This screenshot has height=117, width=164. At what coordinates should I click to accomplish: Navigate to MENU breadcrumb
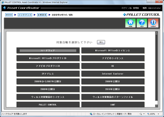tap(9, 15)
